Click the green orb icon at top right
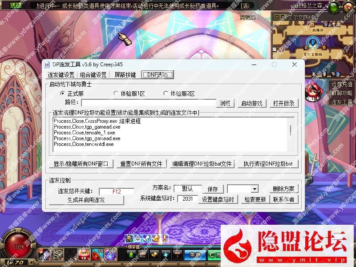356x267 pixels. coord(333,8)
